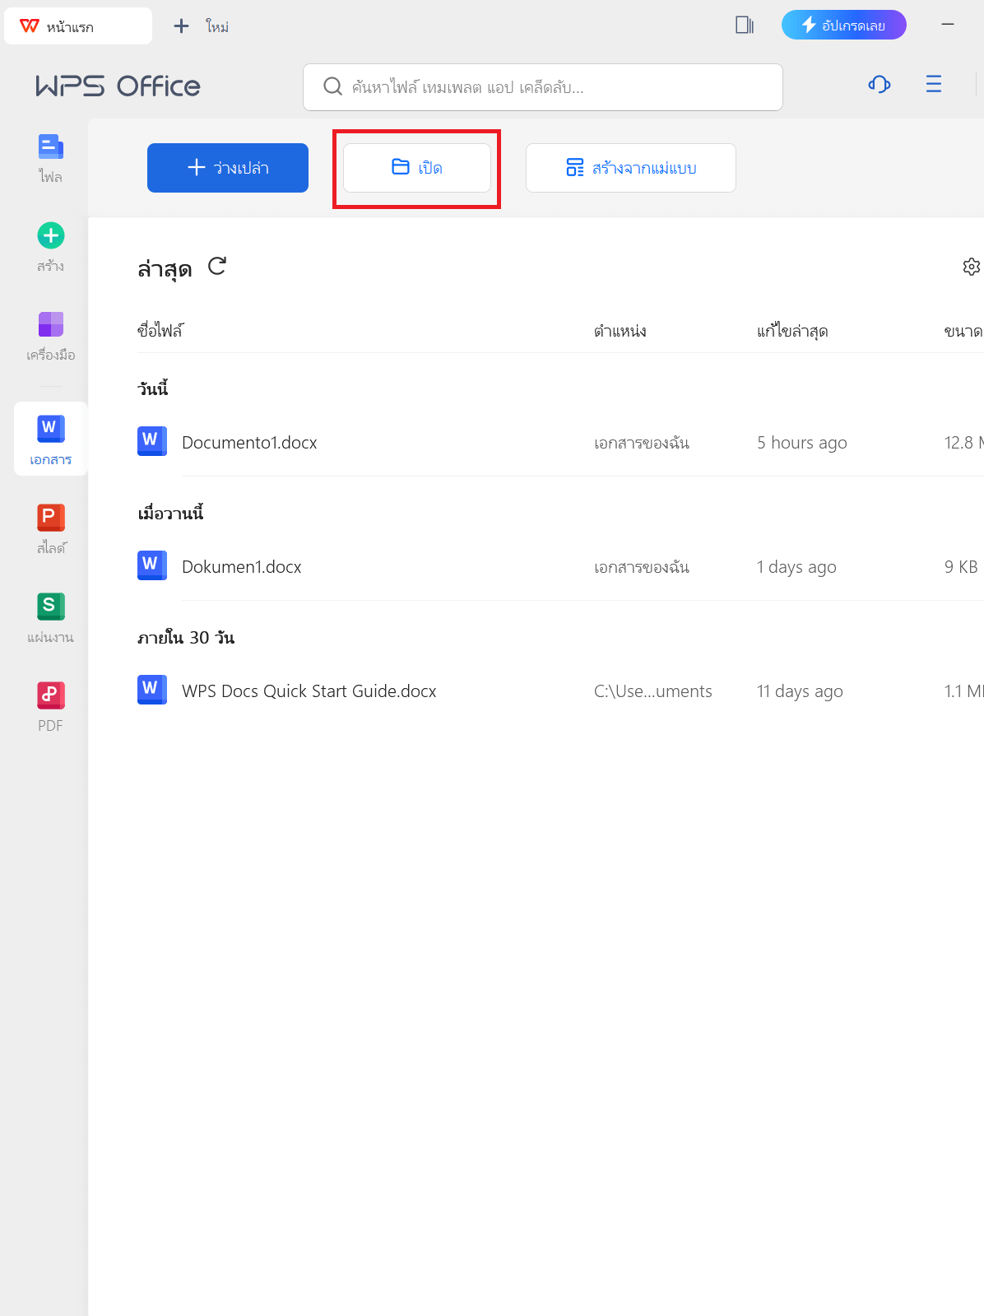984x1316 pixels.
Task: Click the '5 hours ago' cell
Action: coord(802,443)
